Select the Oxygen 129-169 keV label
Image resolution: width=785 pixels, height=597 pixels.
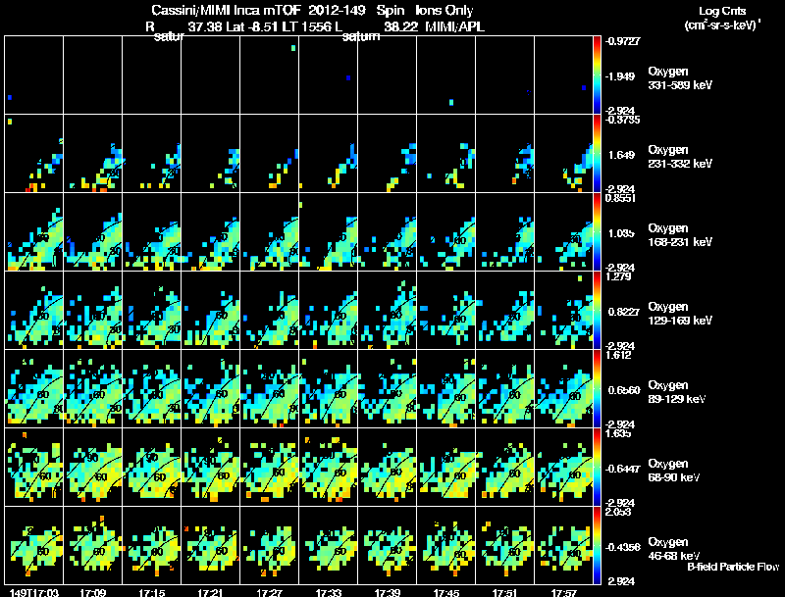(x=680, y=314)
